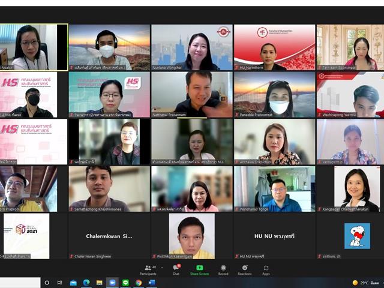Click the muted mic icon beside Samattaphong Khajohmanee

71,209
